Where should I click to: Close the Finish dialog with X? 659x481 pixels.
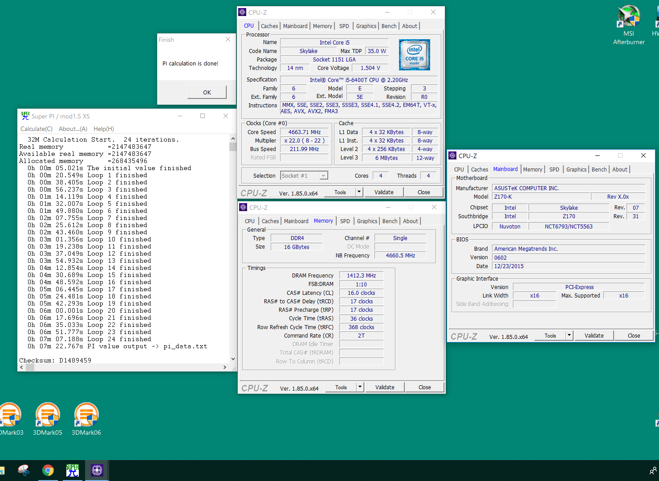pos(228,39)
